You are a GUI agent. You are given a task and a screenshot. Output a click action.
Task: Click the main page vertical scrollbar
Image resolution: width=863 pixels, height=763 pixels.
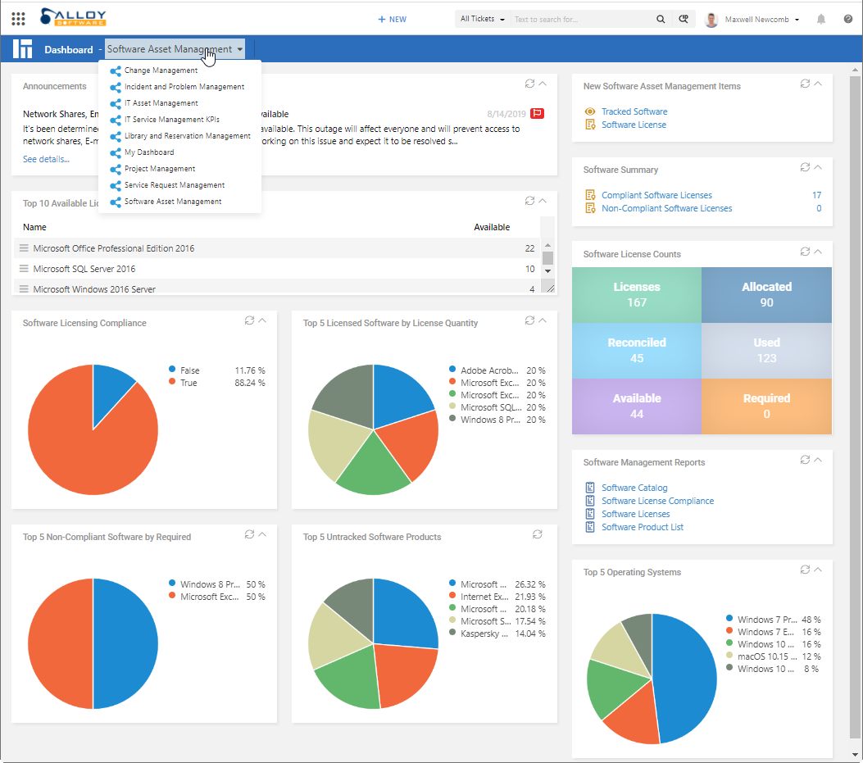click(855, 407)
